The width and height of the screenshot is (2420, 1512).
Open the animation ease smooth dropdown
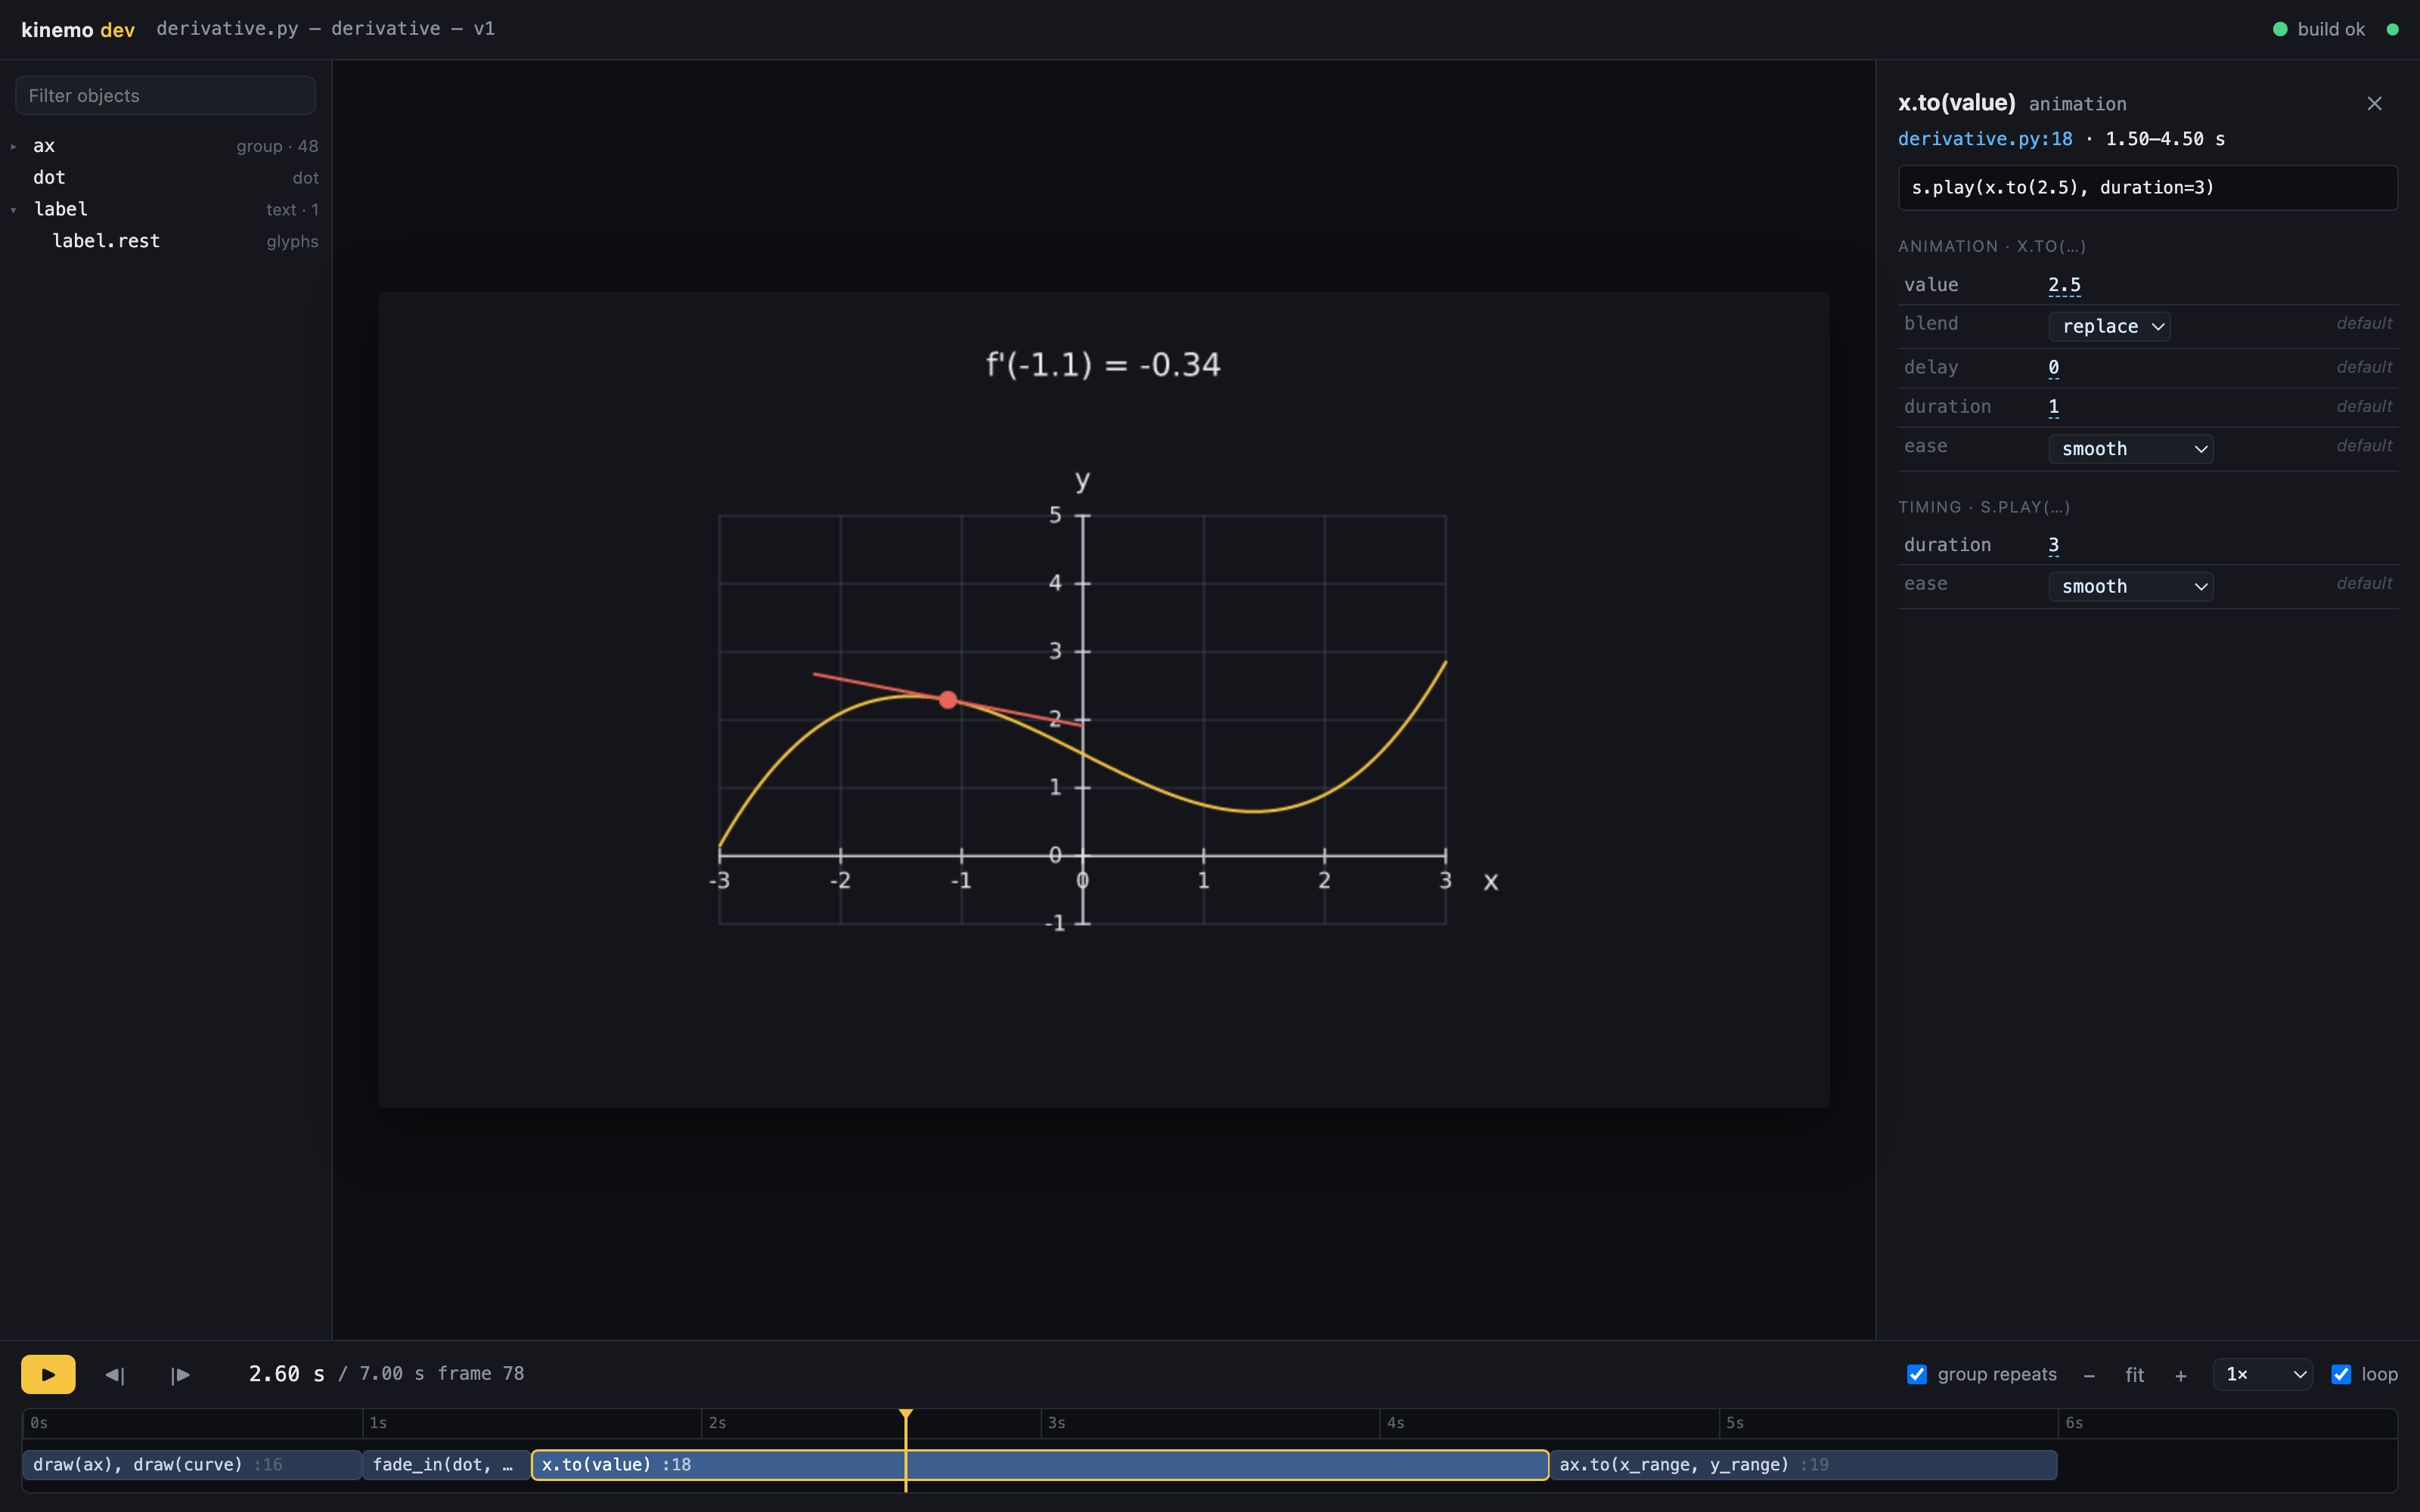(2131, 449)
